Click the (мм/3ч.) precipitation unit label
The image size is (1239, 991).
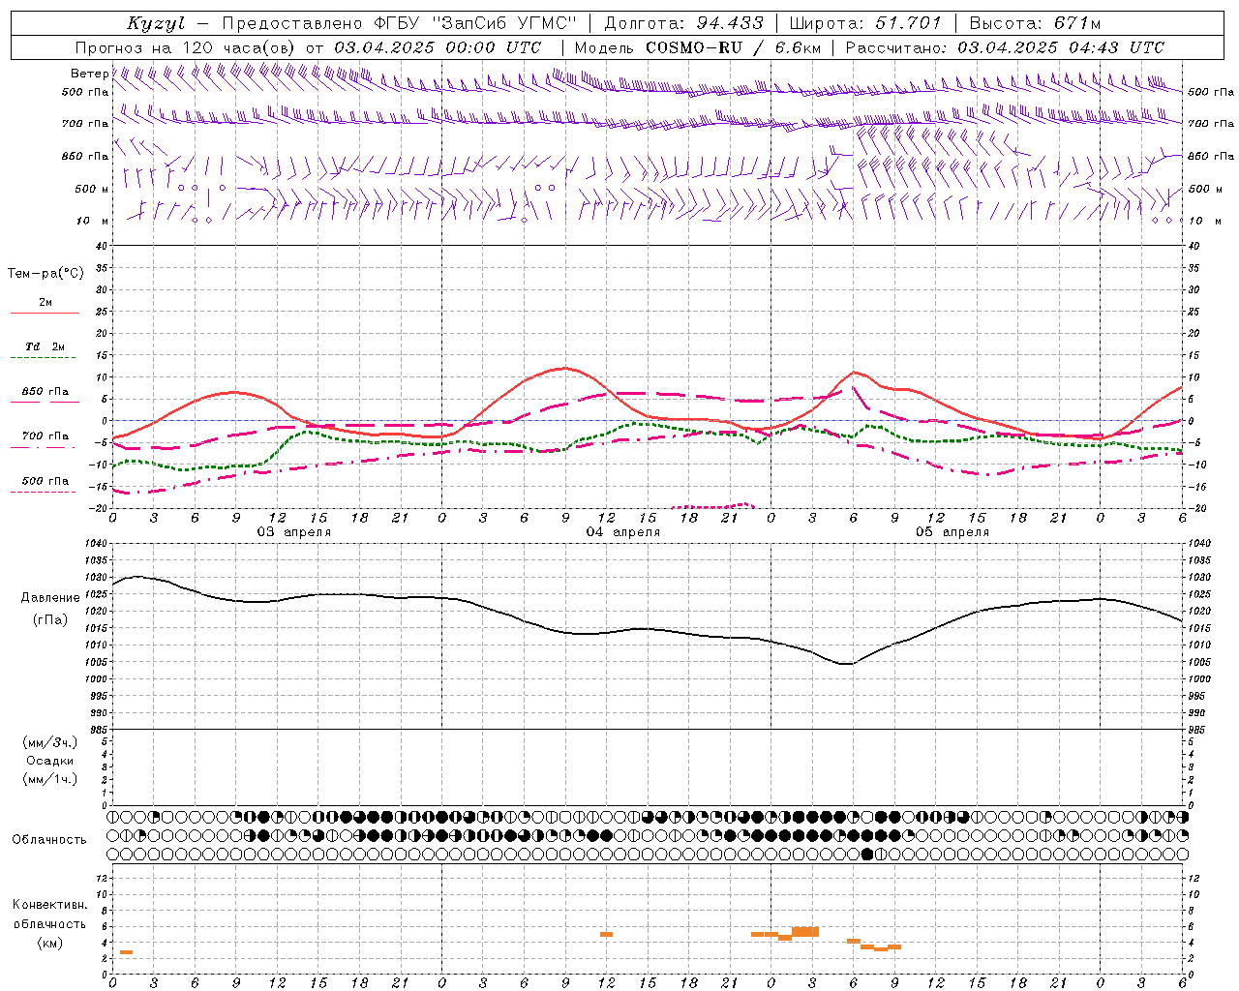[50, 742]
